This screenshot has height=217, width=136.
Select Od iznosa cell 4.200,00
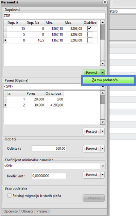point(55,105)
